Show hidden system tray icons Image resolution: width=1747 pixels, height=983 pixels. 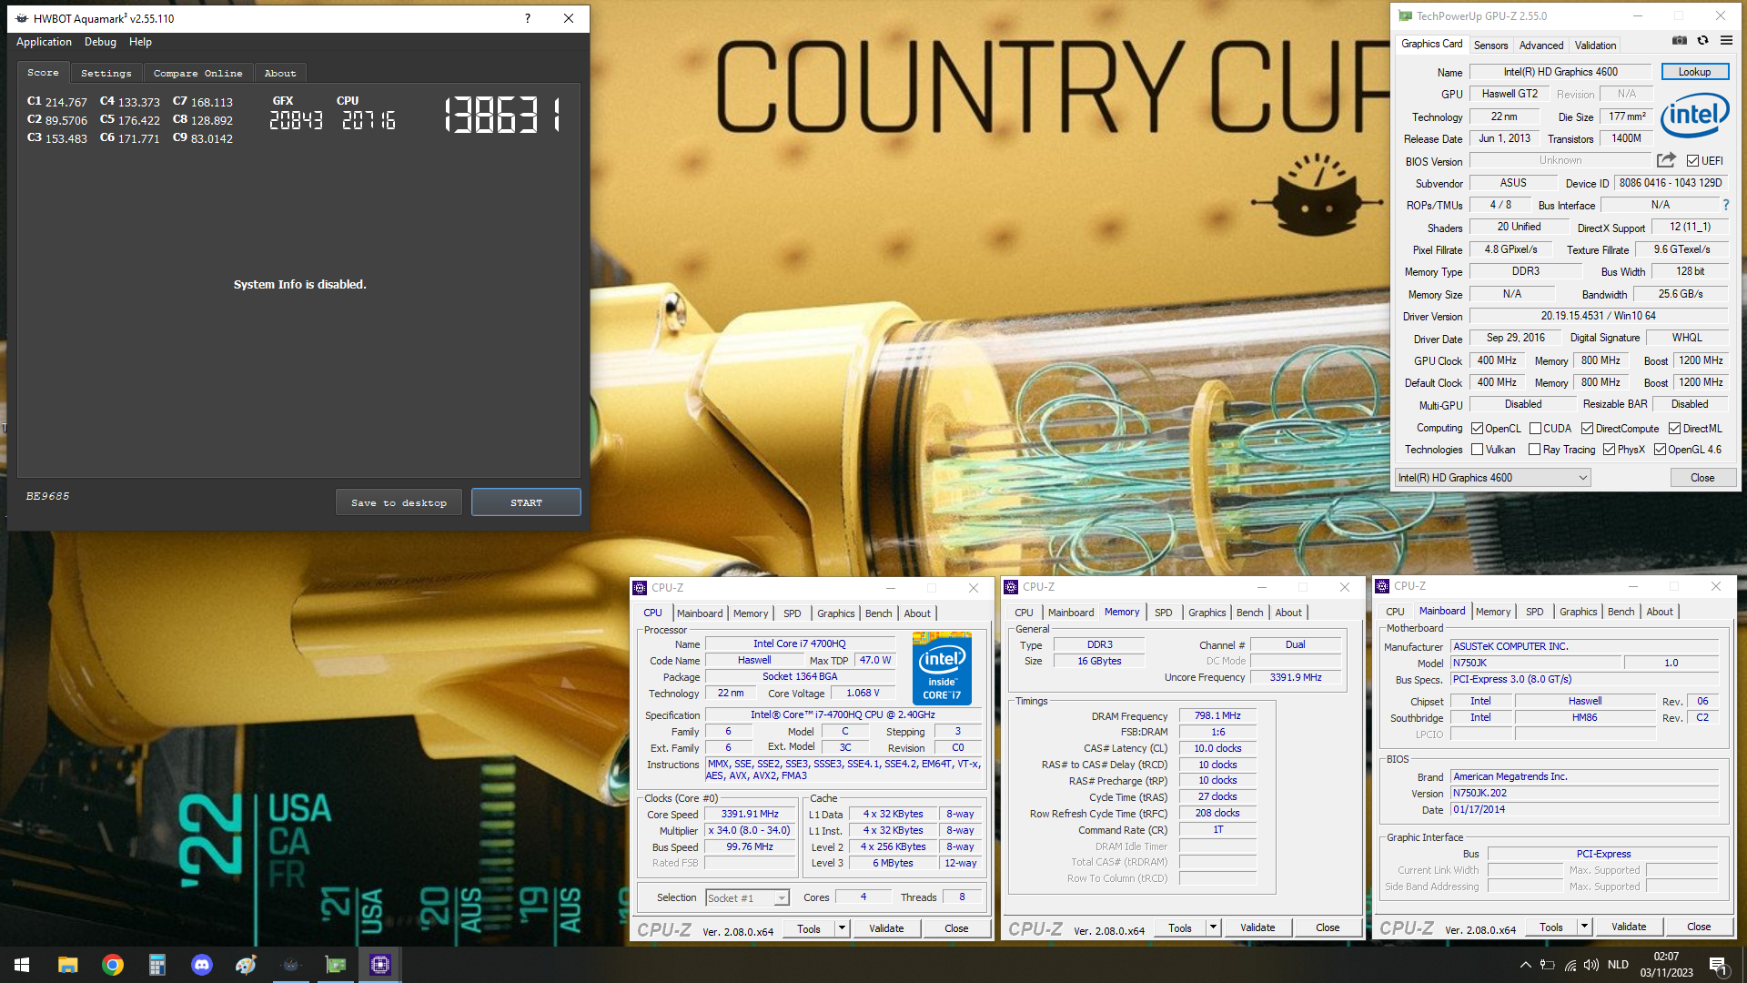coord(1525,965)
